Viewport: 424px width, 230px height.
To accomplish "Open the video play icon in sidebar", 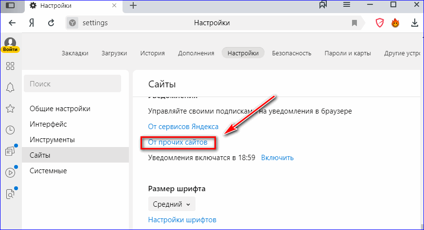I will [x=10, y=173].
